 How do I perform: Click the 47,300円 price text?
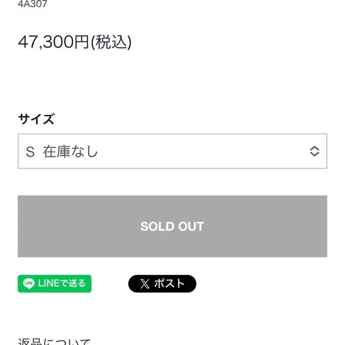pos(53,43)
